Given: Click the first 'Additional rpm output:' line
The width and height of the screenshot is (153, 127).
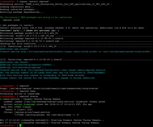Looking at the screenshot, I should click(x=14, y=49).
